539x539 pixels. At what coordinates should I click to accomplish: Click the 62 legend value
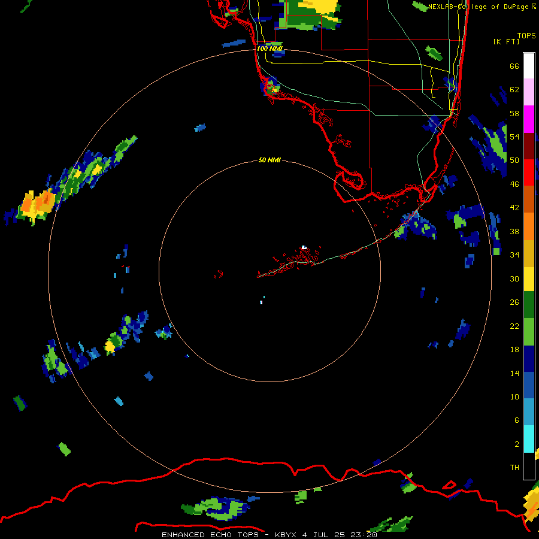point(514,90)
